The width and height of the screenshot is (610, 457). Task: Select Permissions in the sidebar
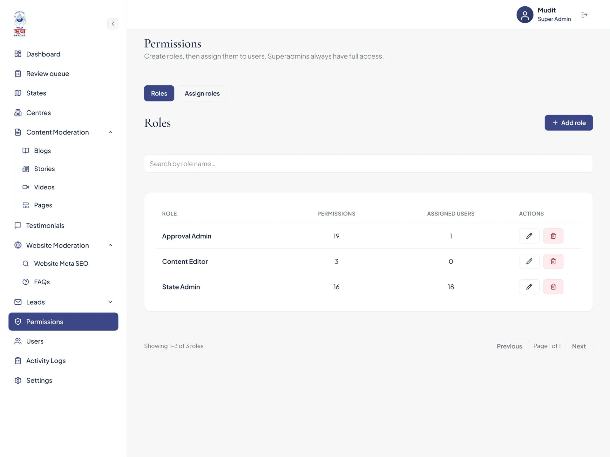pos(63,321)
